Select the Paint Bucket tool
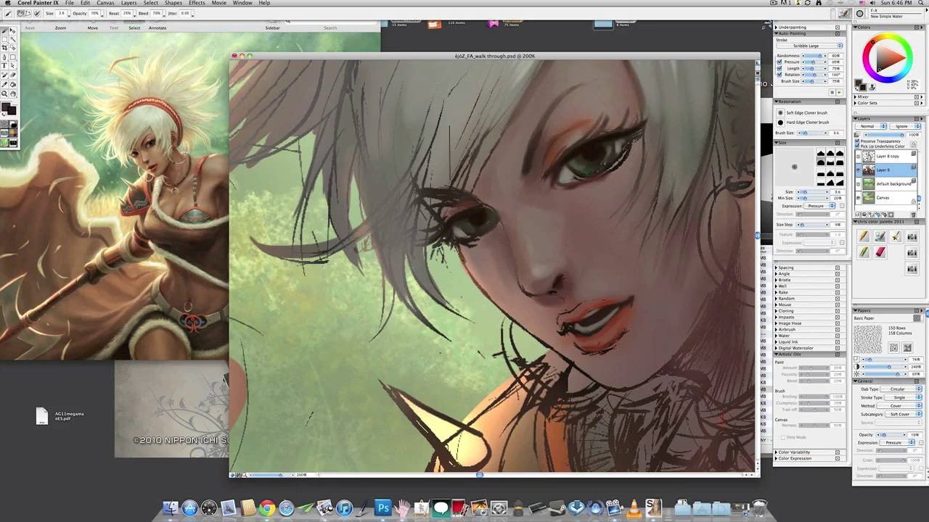929x522 pixels. tap(12, 85)
